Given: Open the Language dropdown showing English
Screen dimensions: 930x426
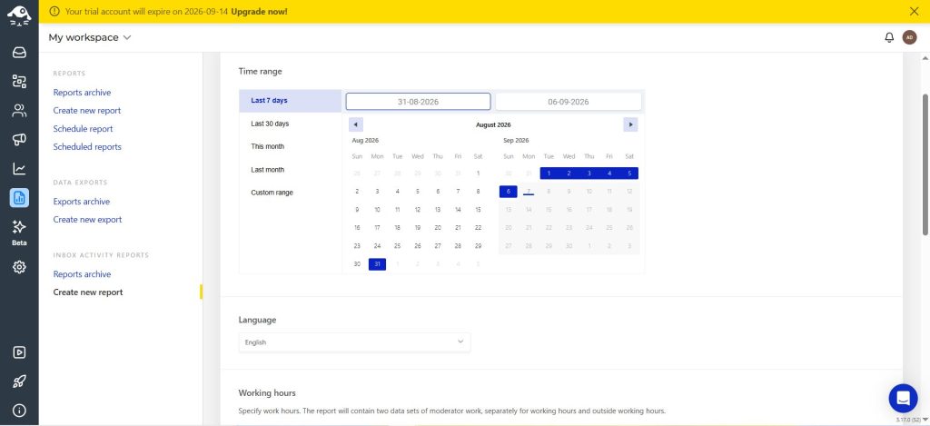Looking at the screenshot, I should (355, 342).
